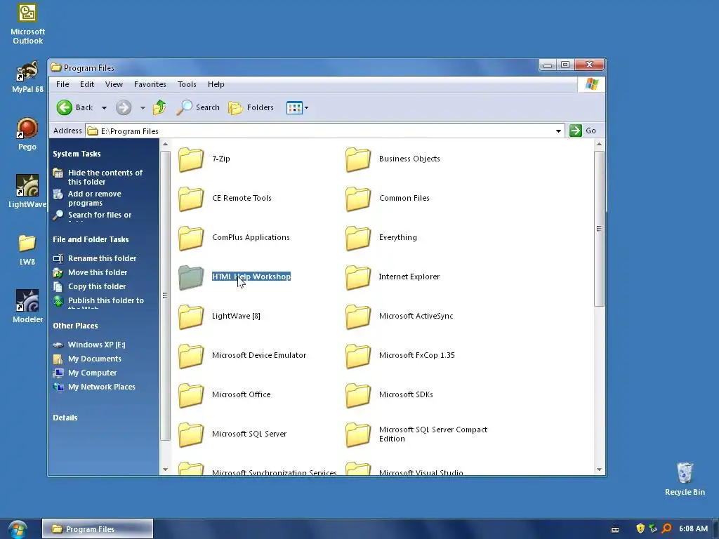The width and height of the screenshot is (719, 539).
Task: Click the Go button
Action: coord(582,131)
